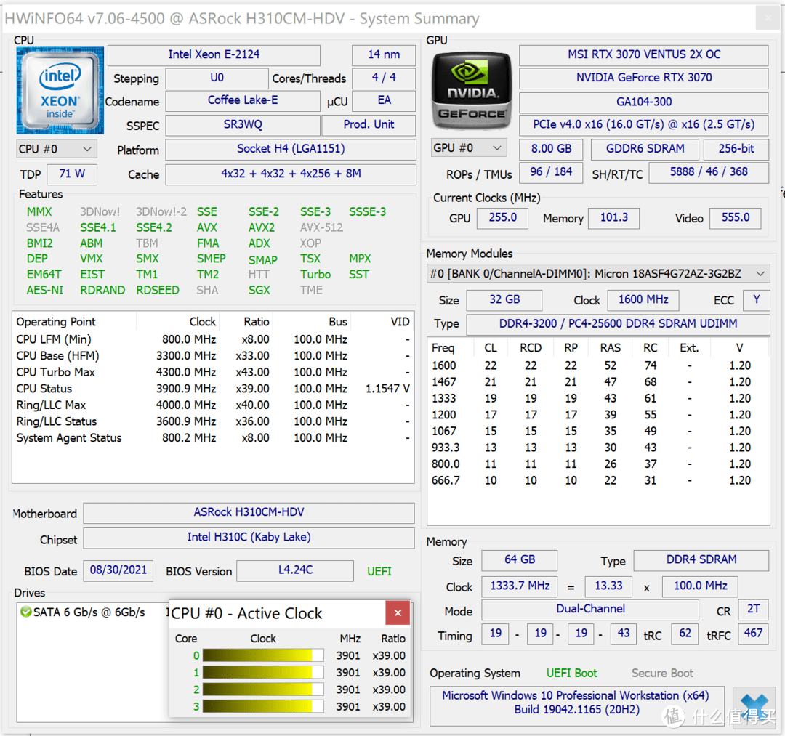
Task: Click the Windows logo icon near OS info
Action: (x=754, y=706)
